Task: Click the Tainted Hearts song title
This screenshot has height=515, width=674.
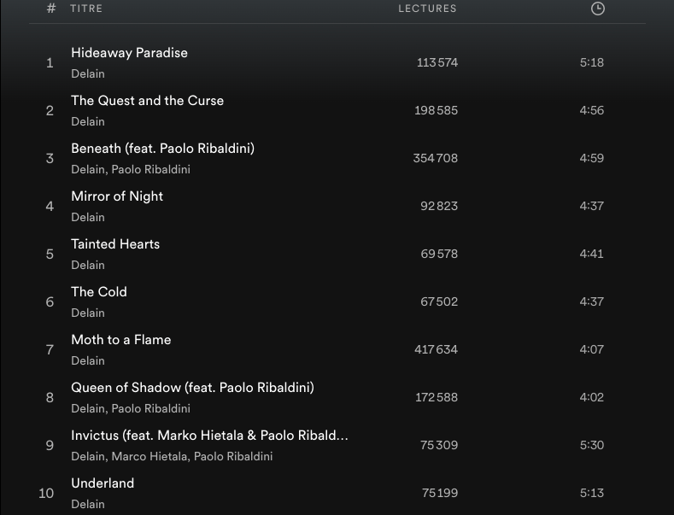Action: tap(115, 244)
